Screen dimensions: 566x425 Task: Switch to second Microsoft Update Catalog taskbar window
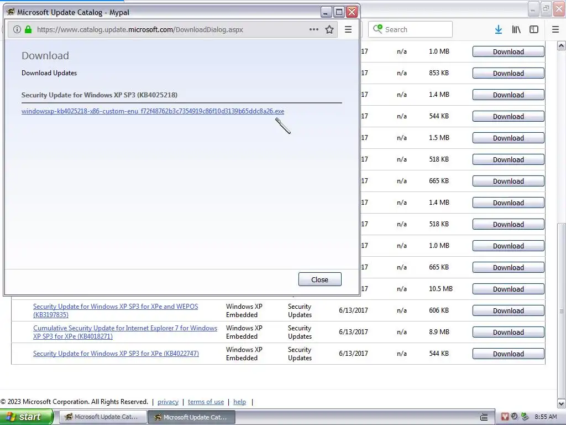pyautogui.click(x=192, y=417)
